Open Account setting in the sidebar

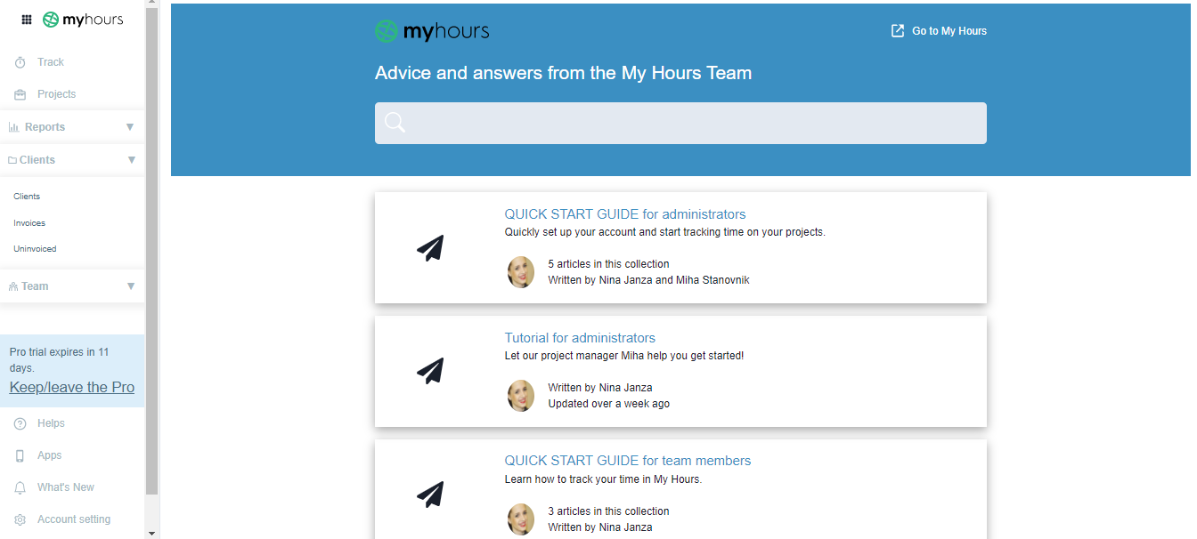click(x=74, y=519)
